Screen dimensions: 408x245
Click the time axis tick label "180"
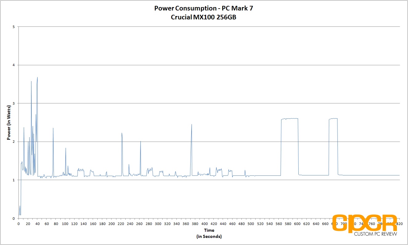pos(102,224)
